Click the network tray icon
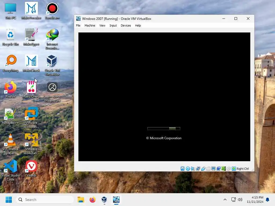Image resolution: width=275 pixels, height=206 pixels. pos(233,200)
